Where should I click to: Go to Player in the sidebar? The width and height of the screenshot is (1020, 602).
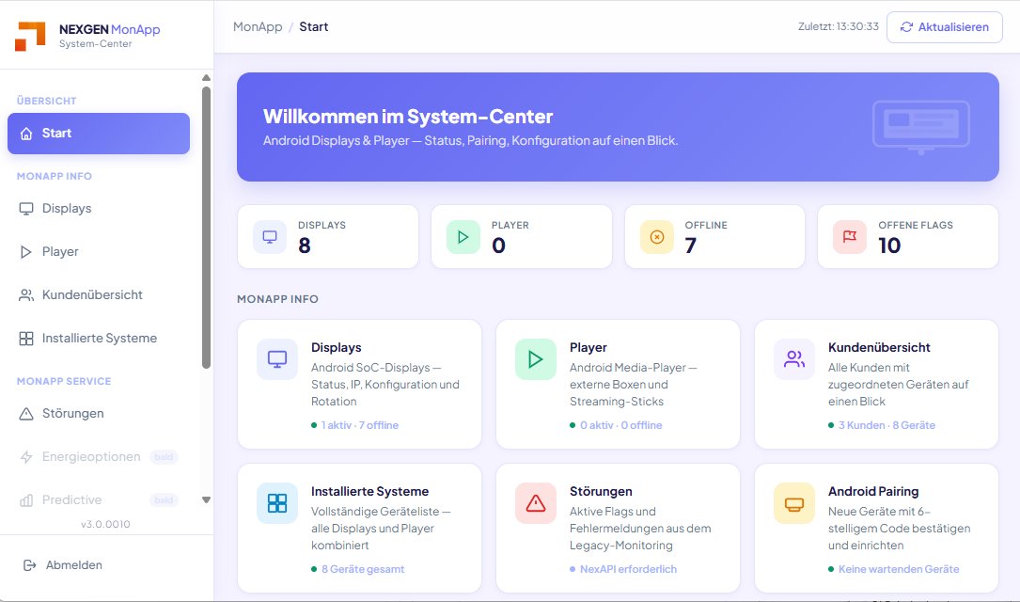click(x=99, y=252)
